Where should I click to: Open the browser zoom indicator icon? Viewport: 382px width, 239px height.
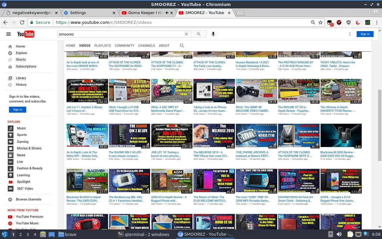(313, 22)
